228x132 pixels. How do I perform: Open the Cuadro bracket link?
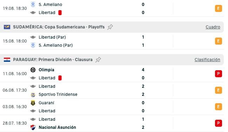pyautogui.click(x=213, y=27)
